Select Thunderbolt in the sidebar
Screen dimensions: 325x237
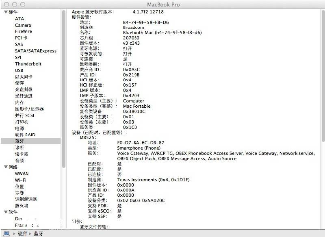click(28, 64)
